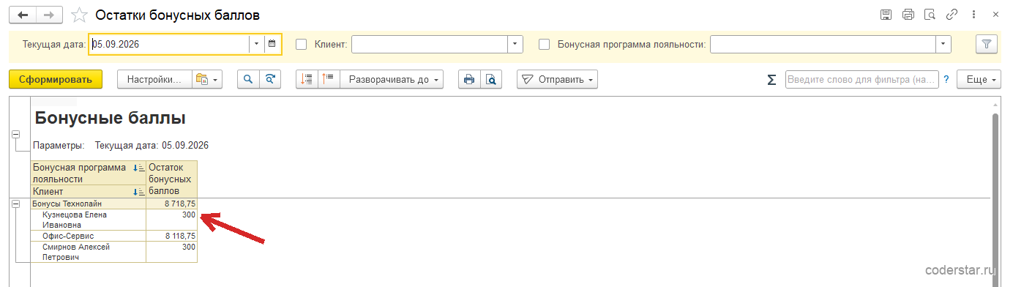
Task: Add report to favorites with star icon
Action: (80, 15)
